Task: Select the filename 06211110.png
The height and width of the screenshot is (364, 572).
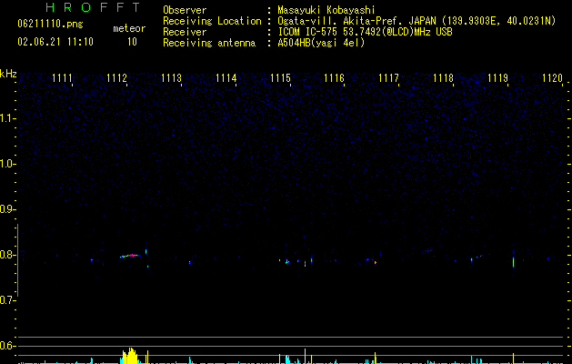Action: pos(50,25)
